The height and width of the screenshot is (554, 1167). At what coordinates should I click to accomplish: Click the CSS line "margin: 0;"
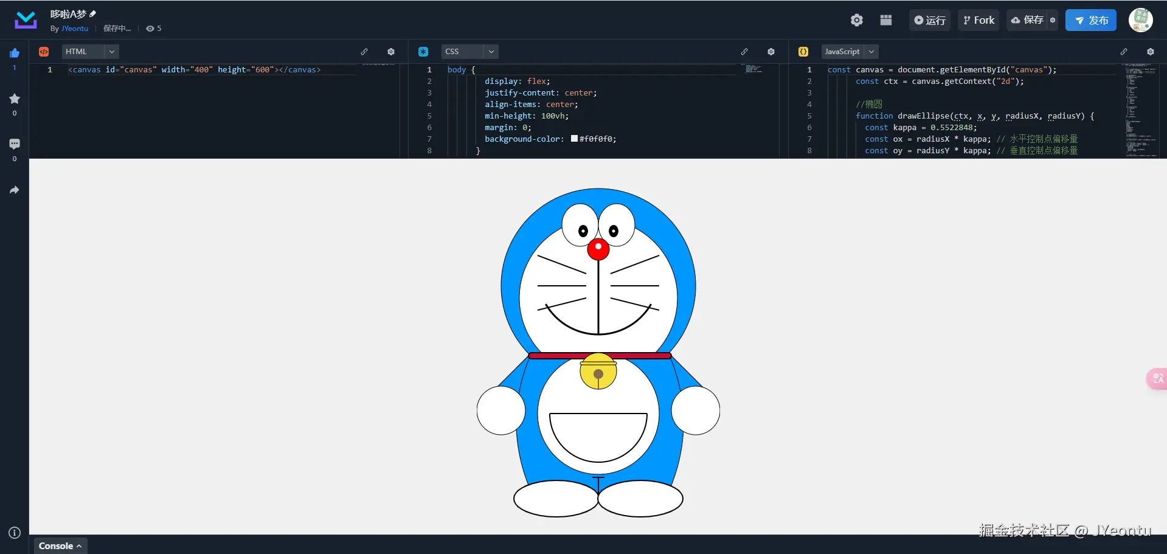[508, 128]
